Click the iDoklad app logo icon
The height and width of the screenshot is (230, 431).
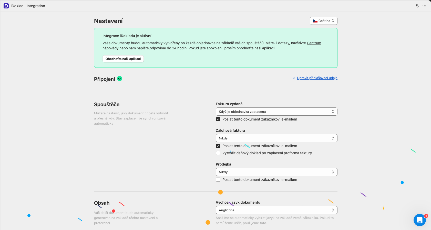click(x=6, y=6)
